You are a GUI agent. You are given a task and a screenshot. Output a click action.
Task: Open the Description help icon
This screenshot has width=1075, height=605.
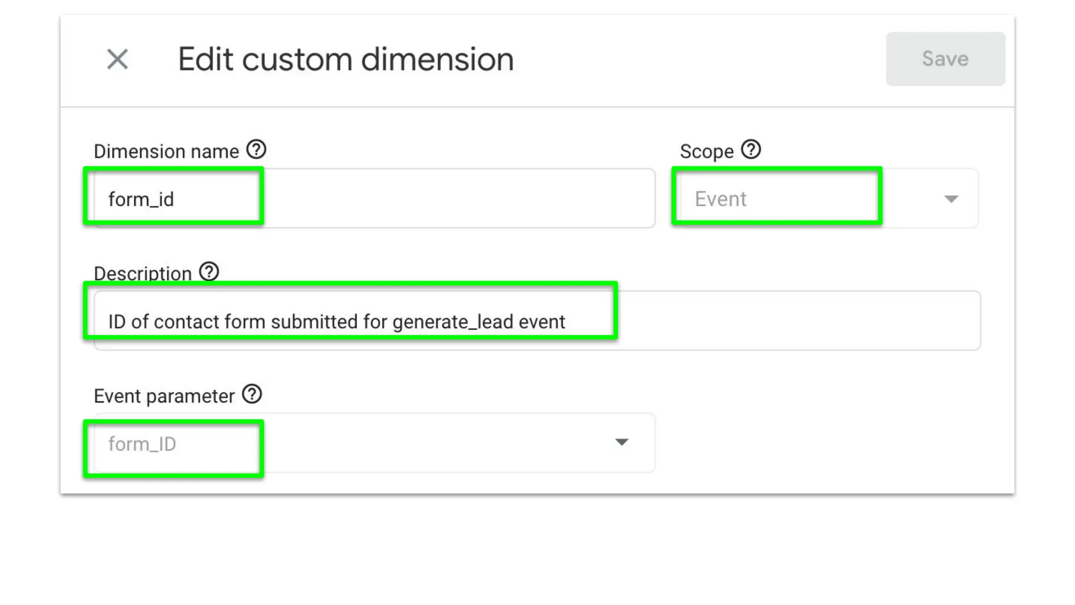(209, 272)
